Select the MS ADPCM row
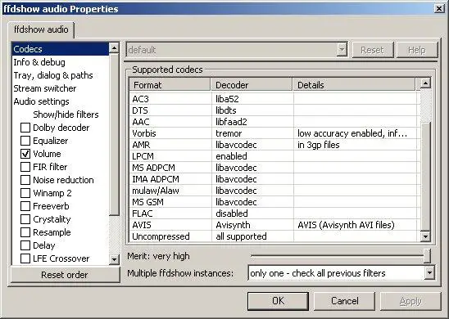The height and width of the screenshot is (319, 449). point(274,168)
